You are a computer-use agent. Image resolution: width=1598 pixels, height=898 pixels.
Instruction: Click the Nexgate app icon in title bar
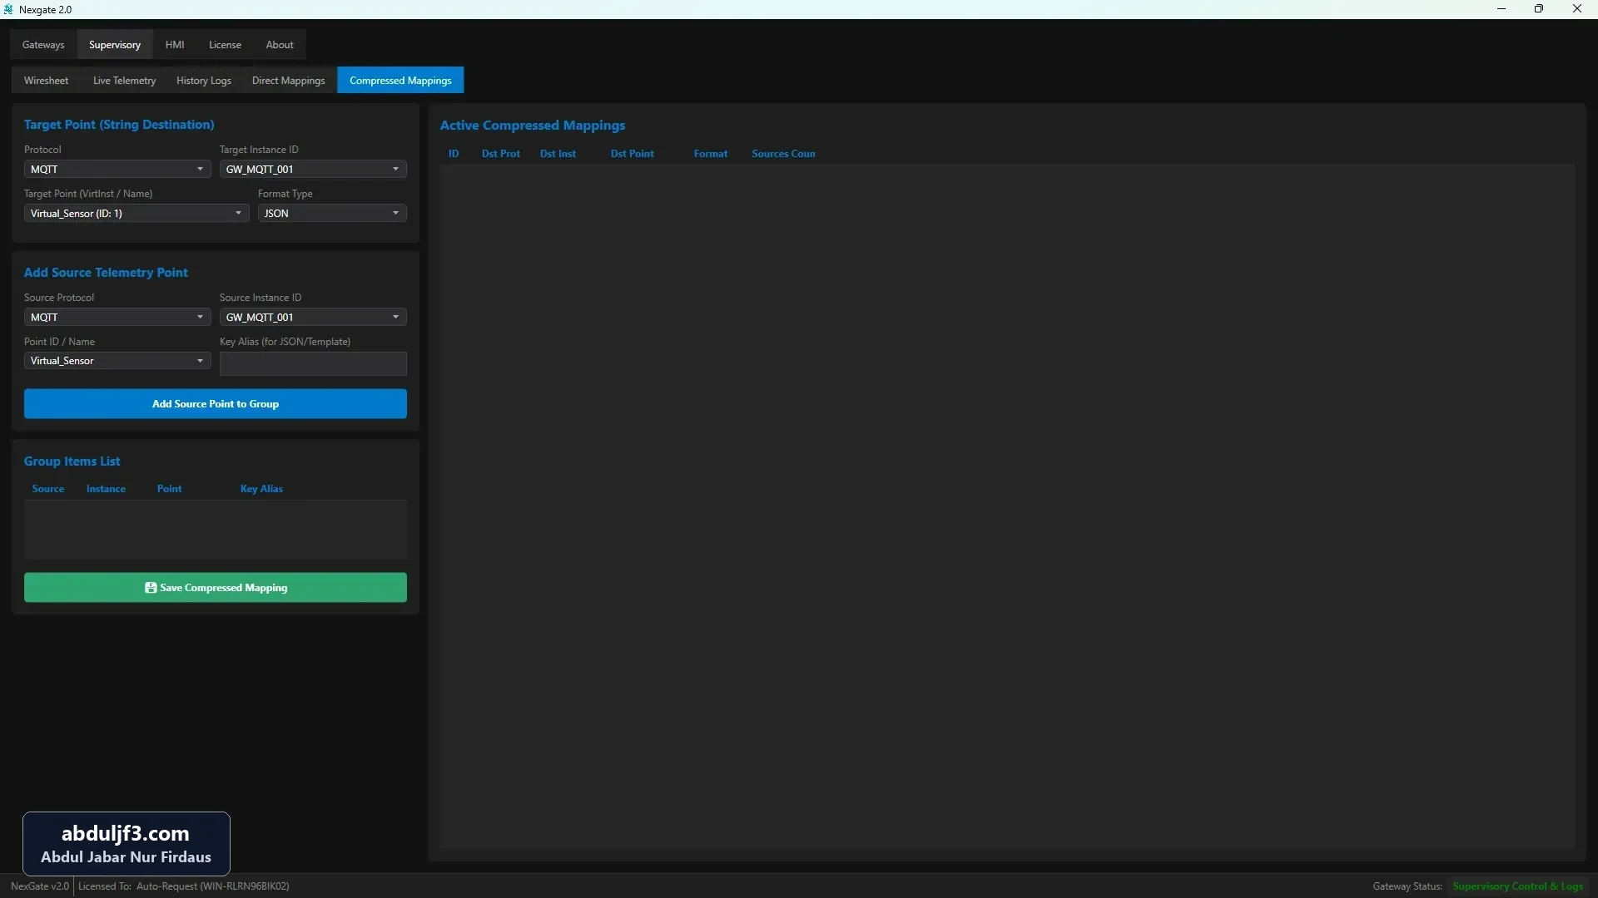[8, 9]
